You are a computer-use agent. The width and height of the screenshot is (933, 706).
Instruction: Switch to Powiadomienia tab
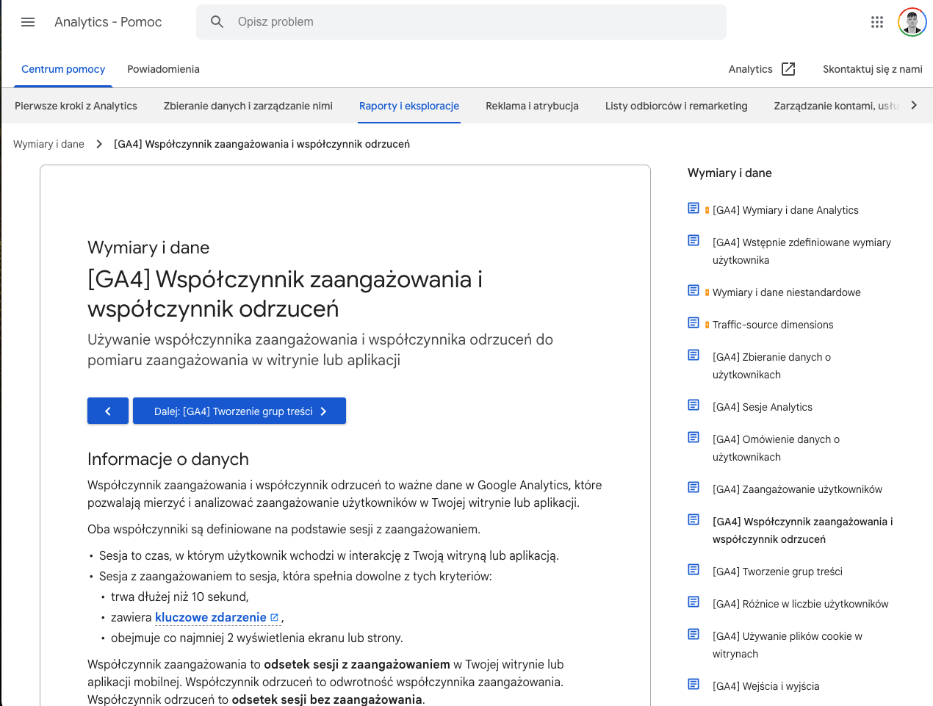[163, 69]
